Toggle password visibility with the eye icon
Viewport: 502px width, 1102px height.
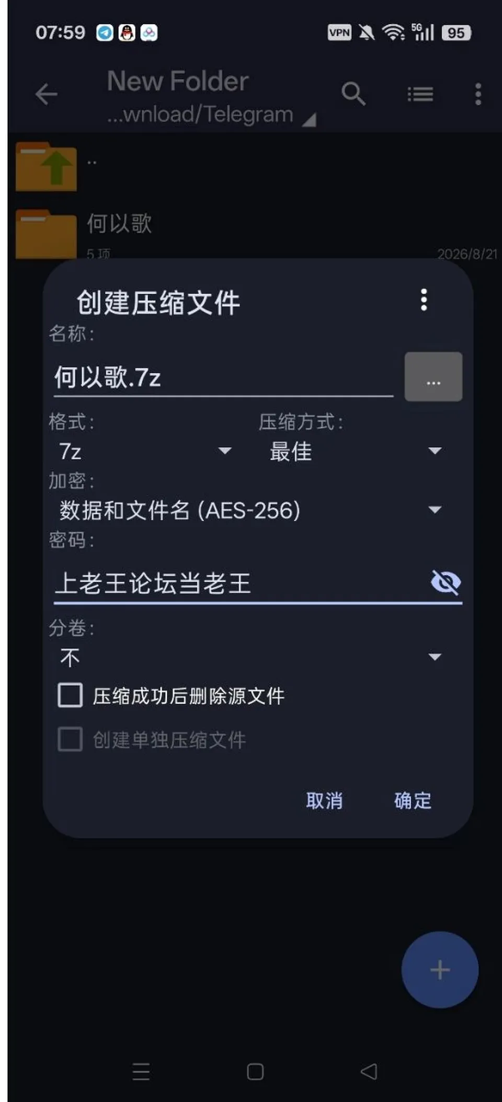[446, 582]
